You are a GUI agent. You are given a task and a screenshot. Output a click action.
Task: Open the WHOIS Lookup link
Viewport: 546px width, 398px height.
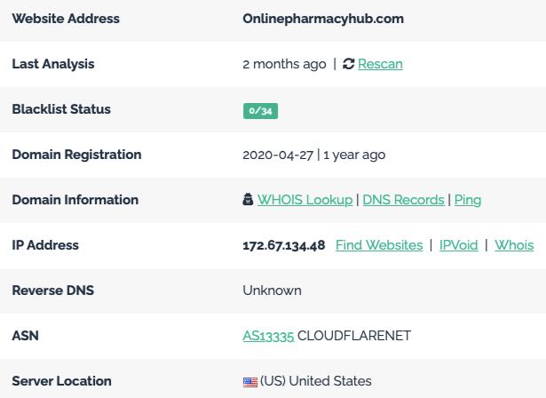click(305, 200)
